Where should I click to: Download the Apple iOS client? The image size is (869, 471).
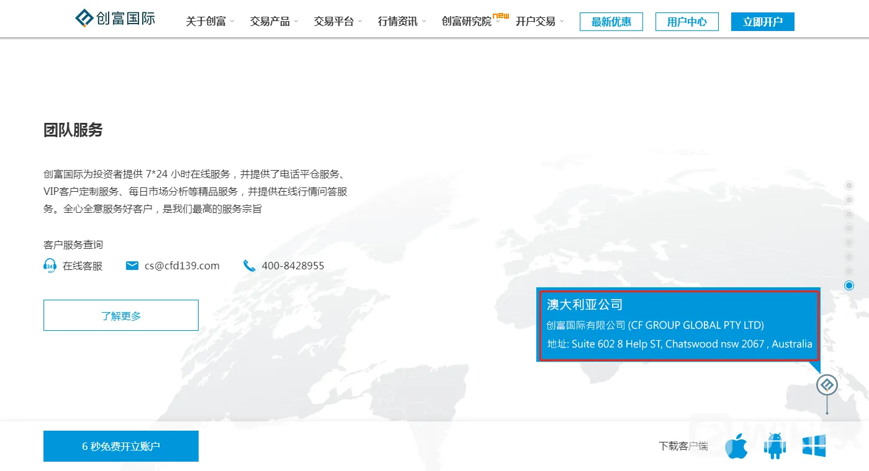pyautogui.click(x=737, y=446)
